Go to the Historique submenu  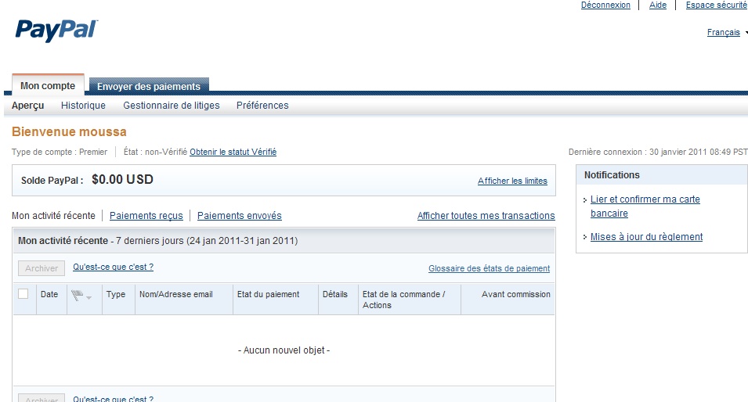pyautogui.click(x=83, y=106)
